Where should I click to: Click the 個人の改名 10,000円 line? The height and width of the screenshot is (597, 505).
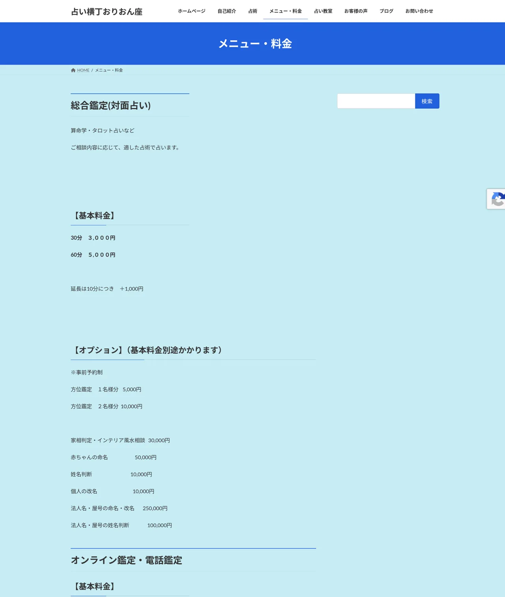pos(112,491)
